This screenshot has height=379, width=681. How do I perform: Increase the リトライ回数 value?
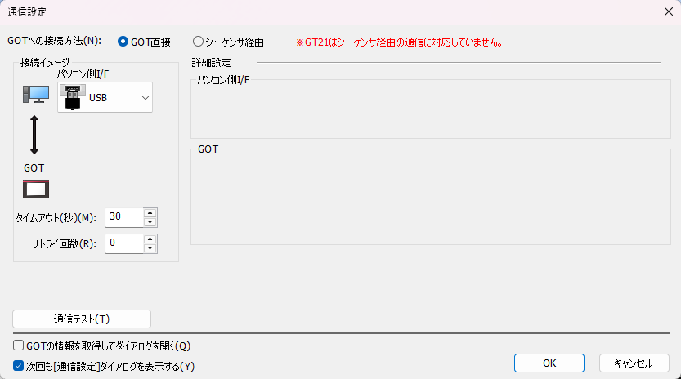[x=150, y=239]
